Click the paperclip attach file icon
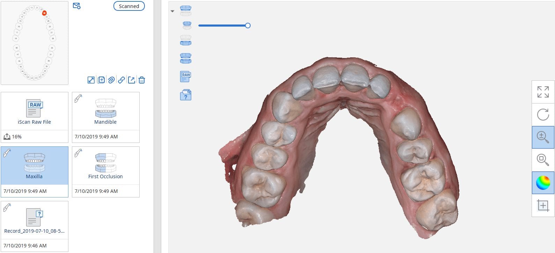The height and width of the screenshot is (253, 555). pos(111,80)
